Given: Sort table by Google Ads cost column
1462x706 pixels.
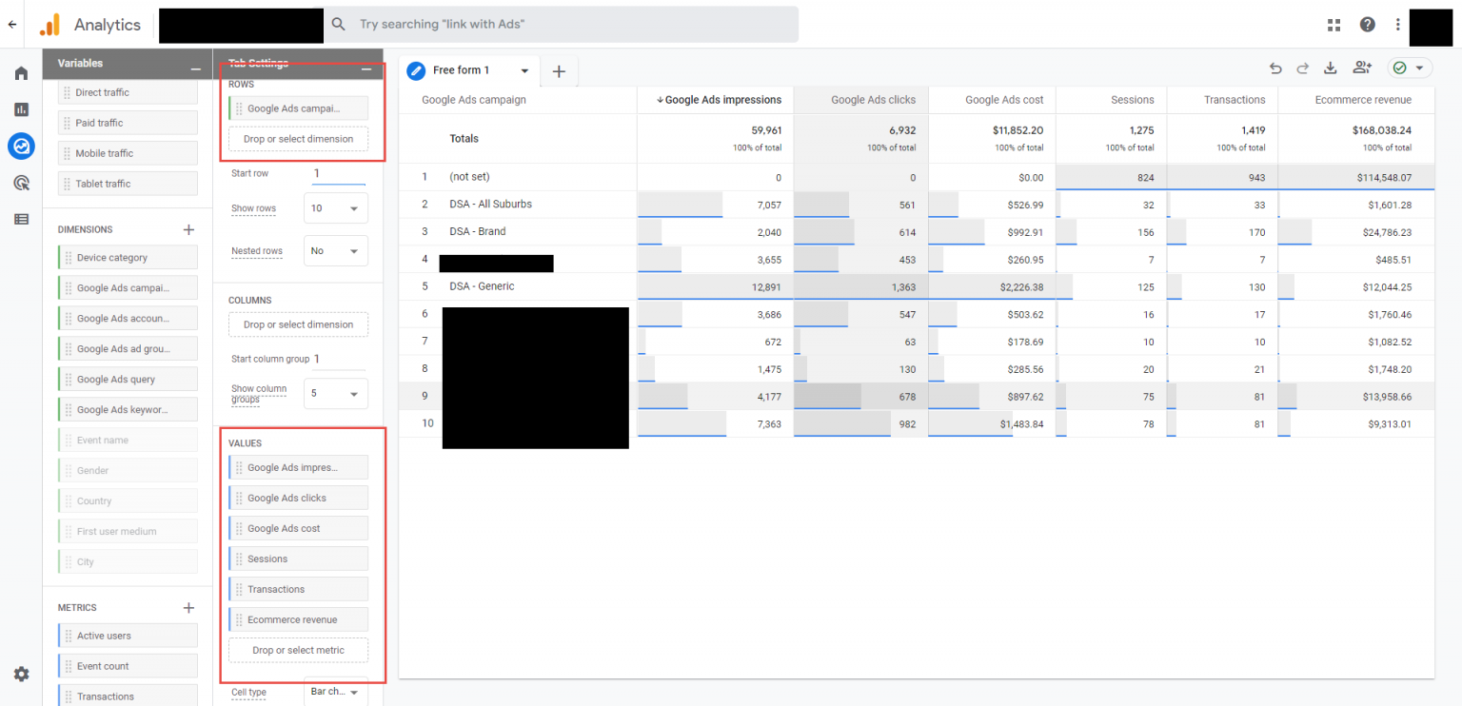Looking at the screenshot, I should click(1004, 100).
